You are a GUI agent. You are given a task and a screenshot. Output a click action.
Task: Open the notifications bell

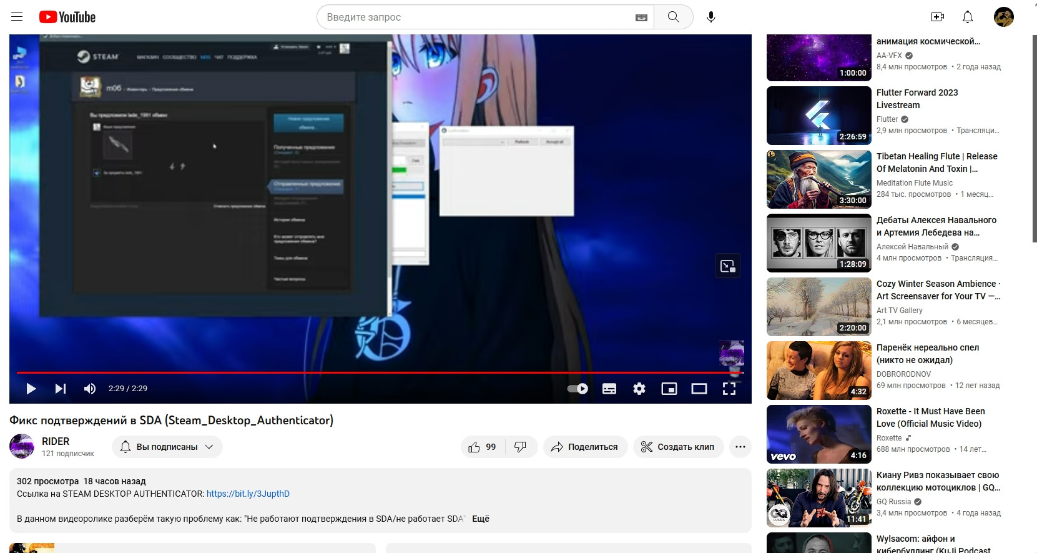click(968, 17)
